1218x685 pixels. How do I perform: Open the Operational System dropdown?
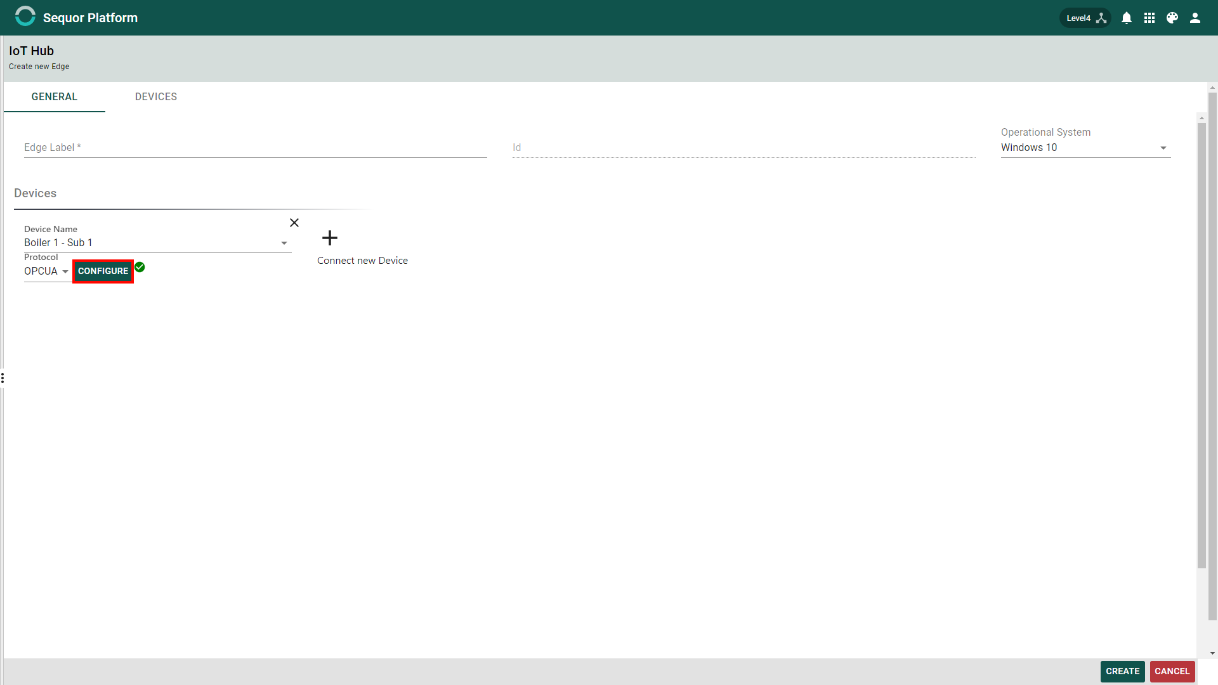[1085, 148]
